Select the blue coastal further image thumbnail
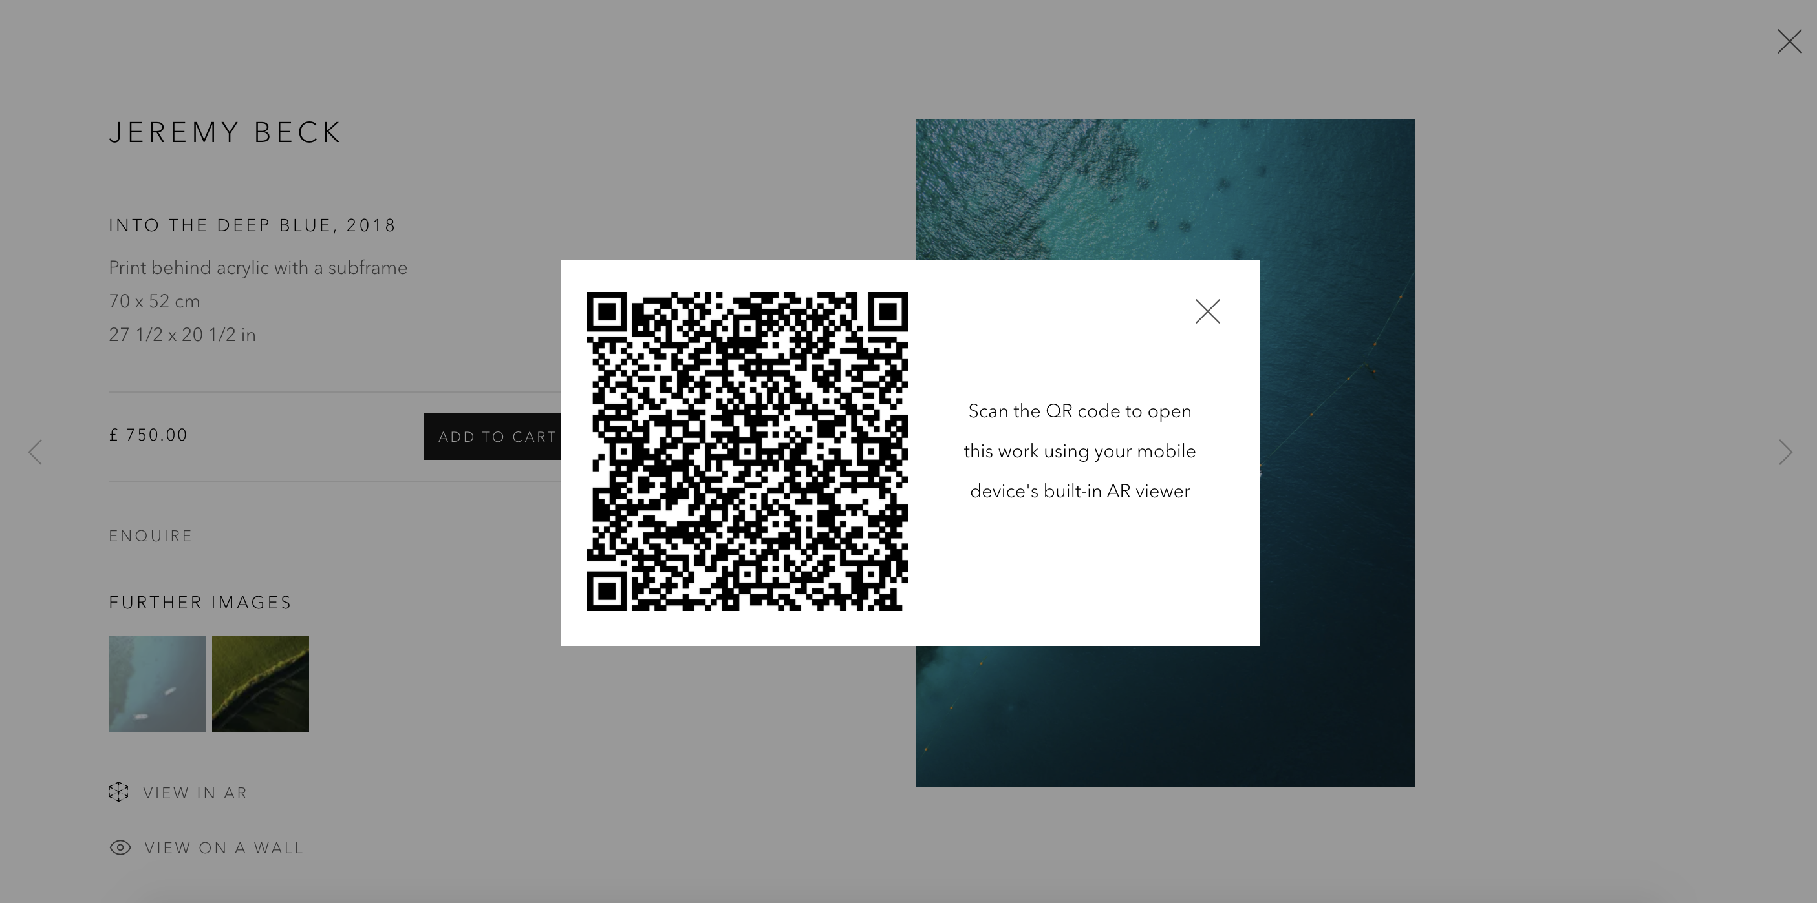This screenshot has width=1817, height=903. tap(156, 684)
